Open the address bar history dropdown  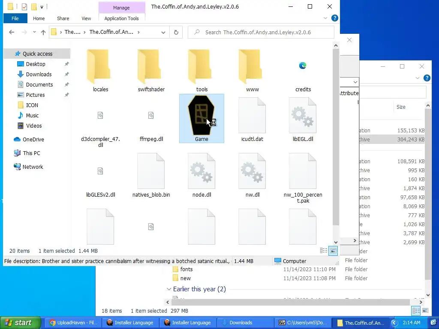[163, 32]
